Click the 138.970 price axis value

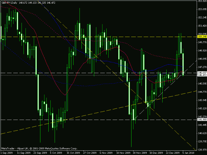tap(202, 150)
